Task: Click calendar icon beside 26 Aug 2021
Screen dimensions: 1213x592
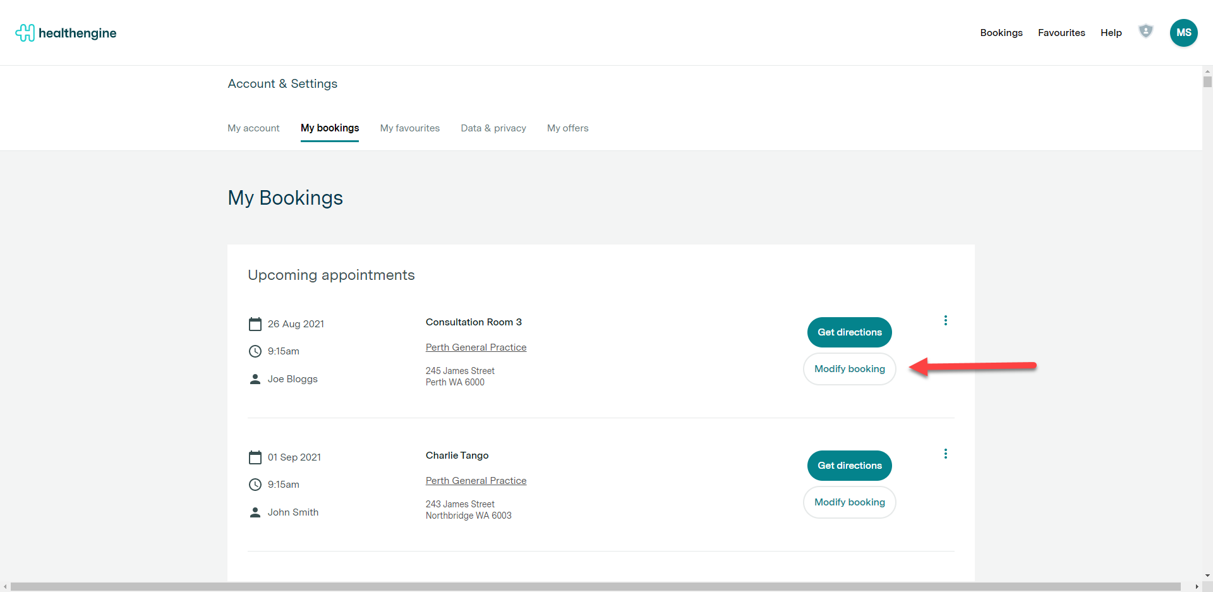Action: pyautogui.click(x=255, y=324)
